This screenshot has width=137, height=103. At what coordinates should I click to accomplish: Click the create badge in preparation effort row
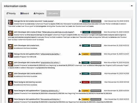pyautogui.click(x=85, y=63)
